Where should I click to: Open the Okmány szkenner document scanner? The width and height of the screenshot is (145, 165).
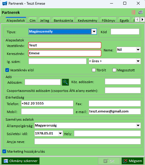21,161
